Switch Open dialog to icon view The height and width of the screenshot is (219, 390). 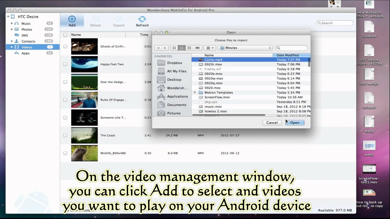174,48
